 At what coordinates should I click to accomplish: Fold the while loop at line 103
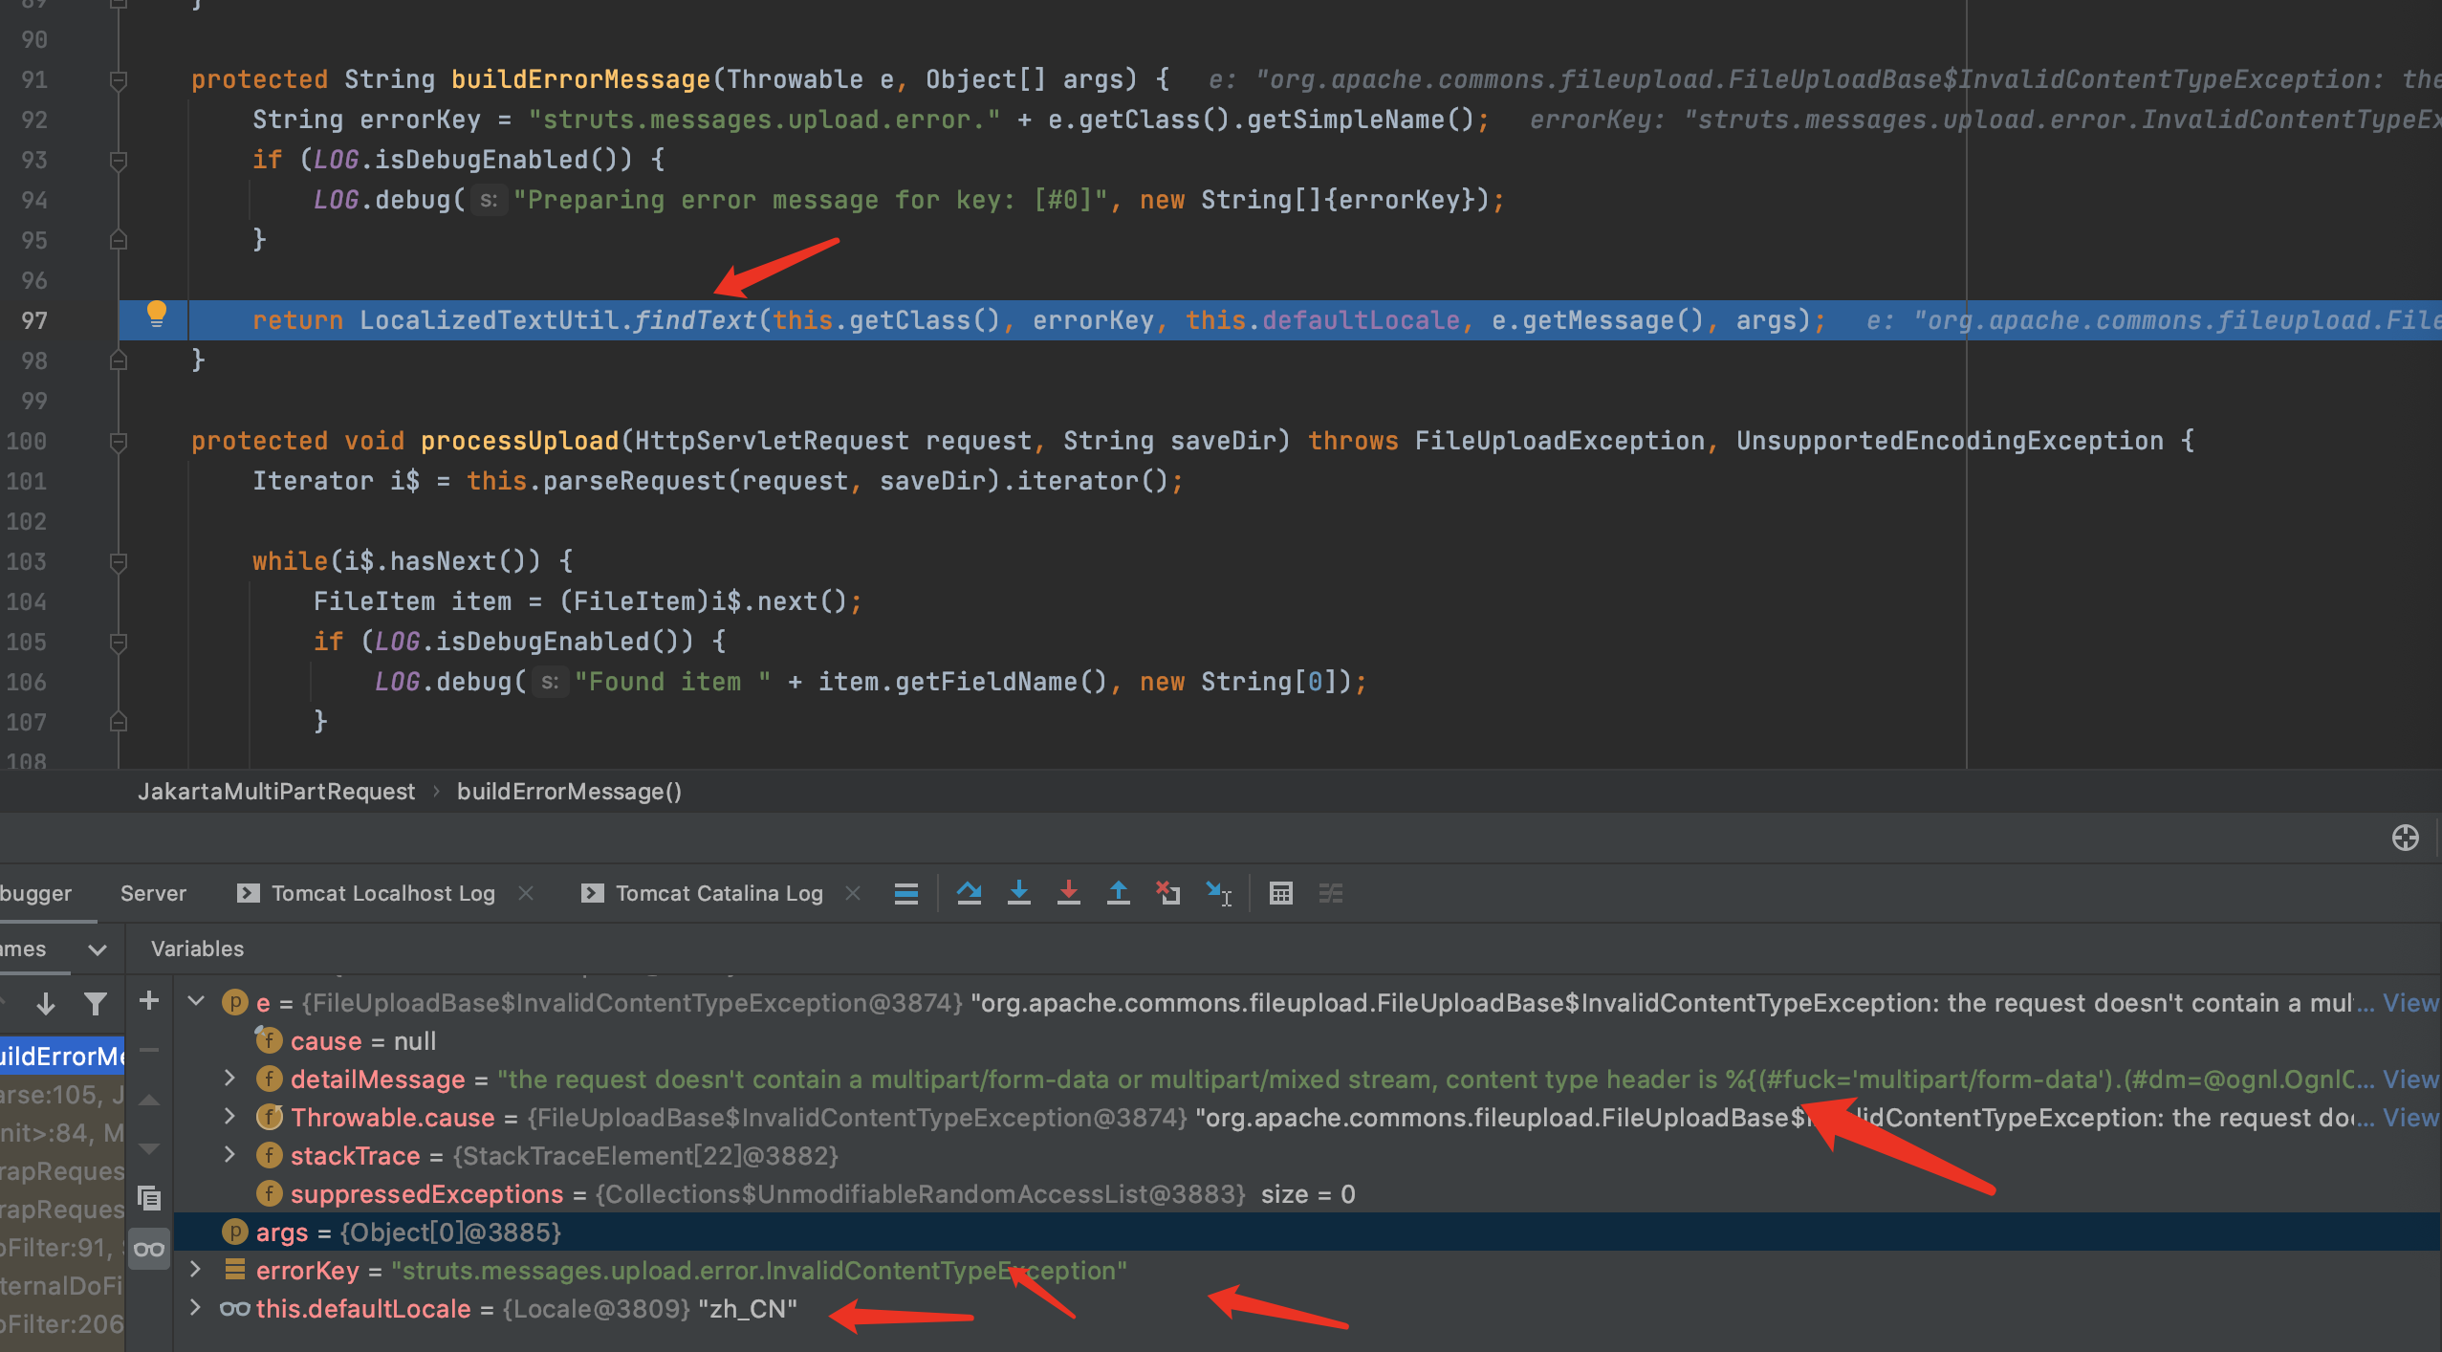[119, 562]
